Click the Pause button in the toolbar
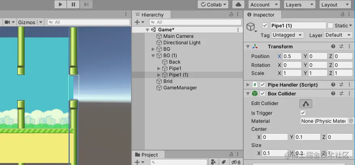Viewport: 355px width, 165px height. pos(73,4)
